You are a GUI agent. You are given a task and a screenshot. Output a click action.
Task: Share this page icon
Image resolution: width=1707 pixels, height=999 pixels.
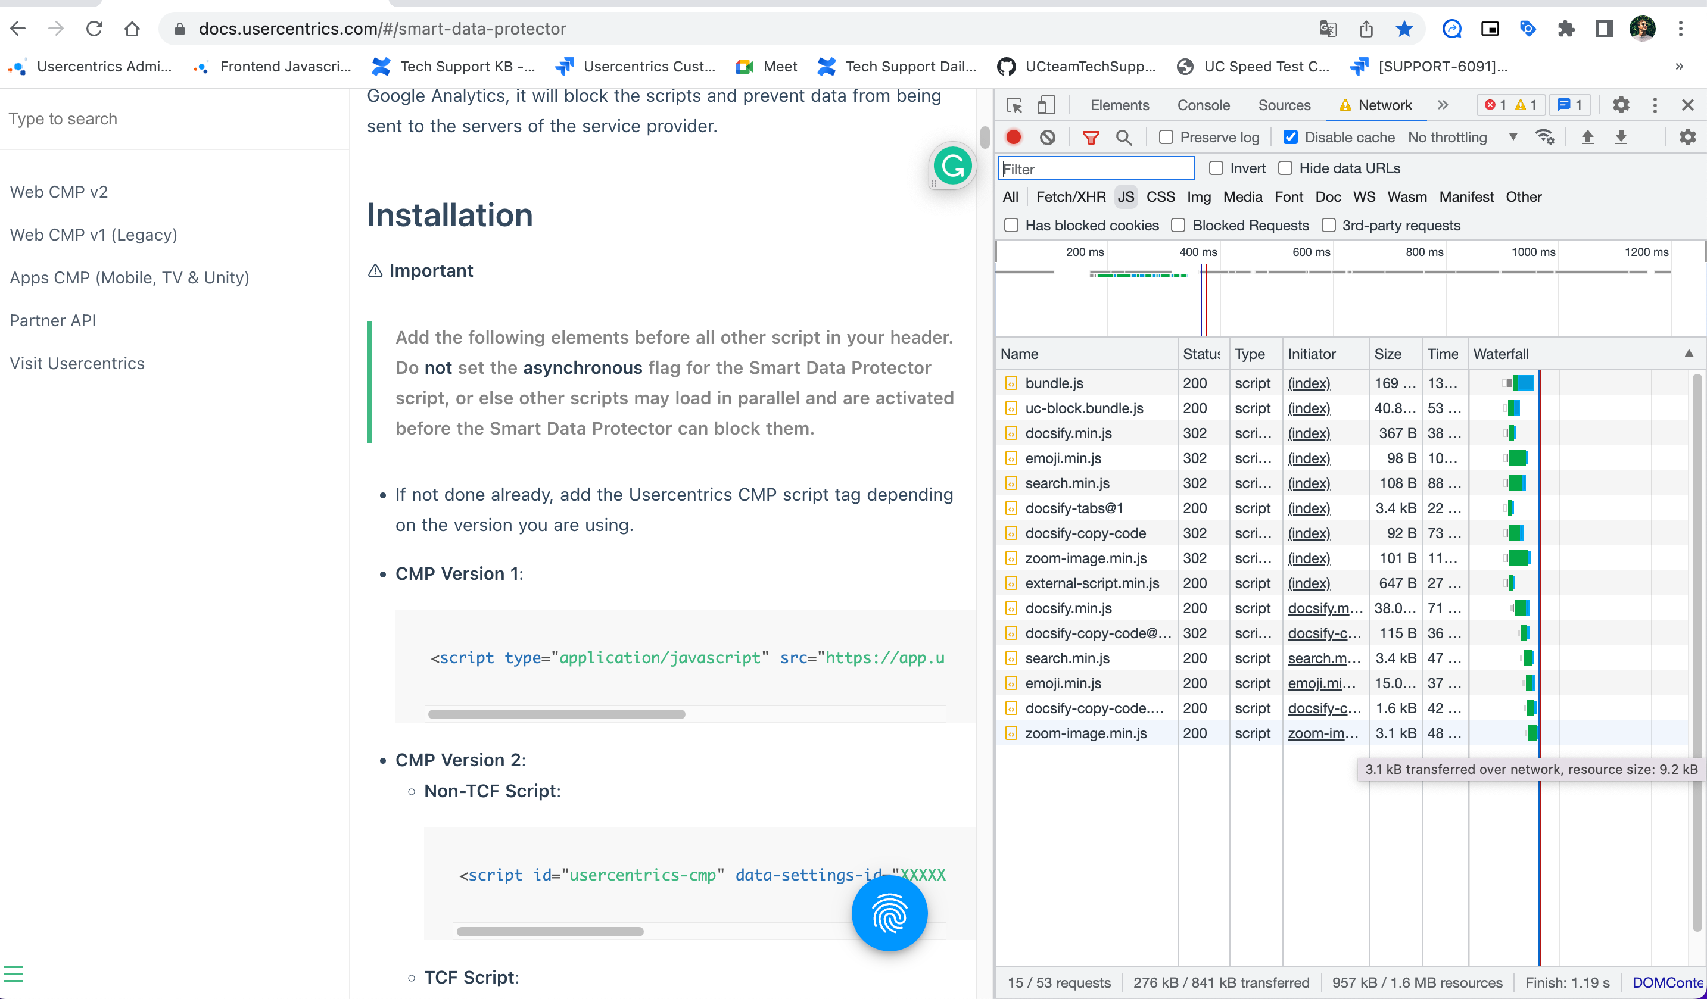1366,29
